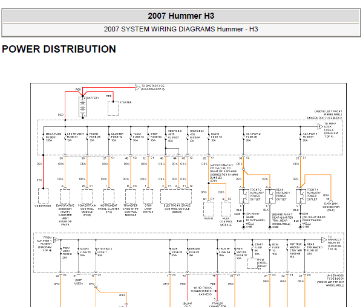Click the splice note about data link connector
The image size is (363, 307).
pos(224,173)
